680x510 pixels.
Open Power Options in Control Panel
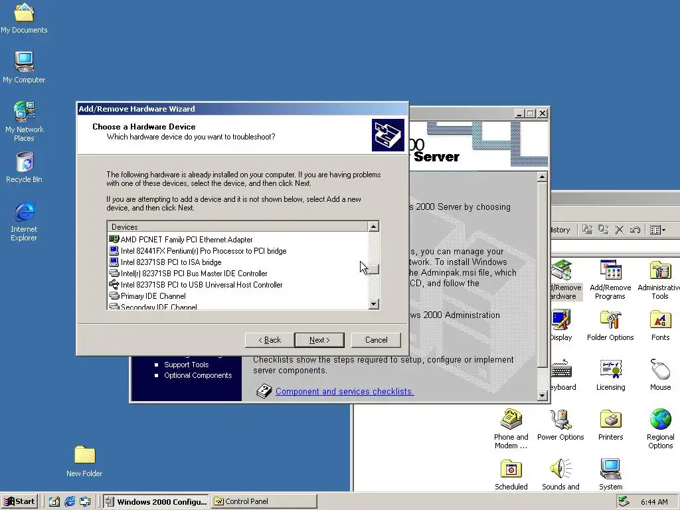pos(560,425)
